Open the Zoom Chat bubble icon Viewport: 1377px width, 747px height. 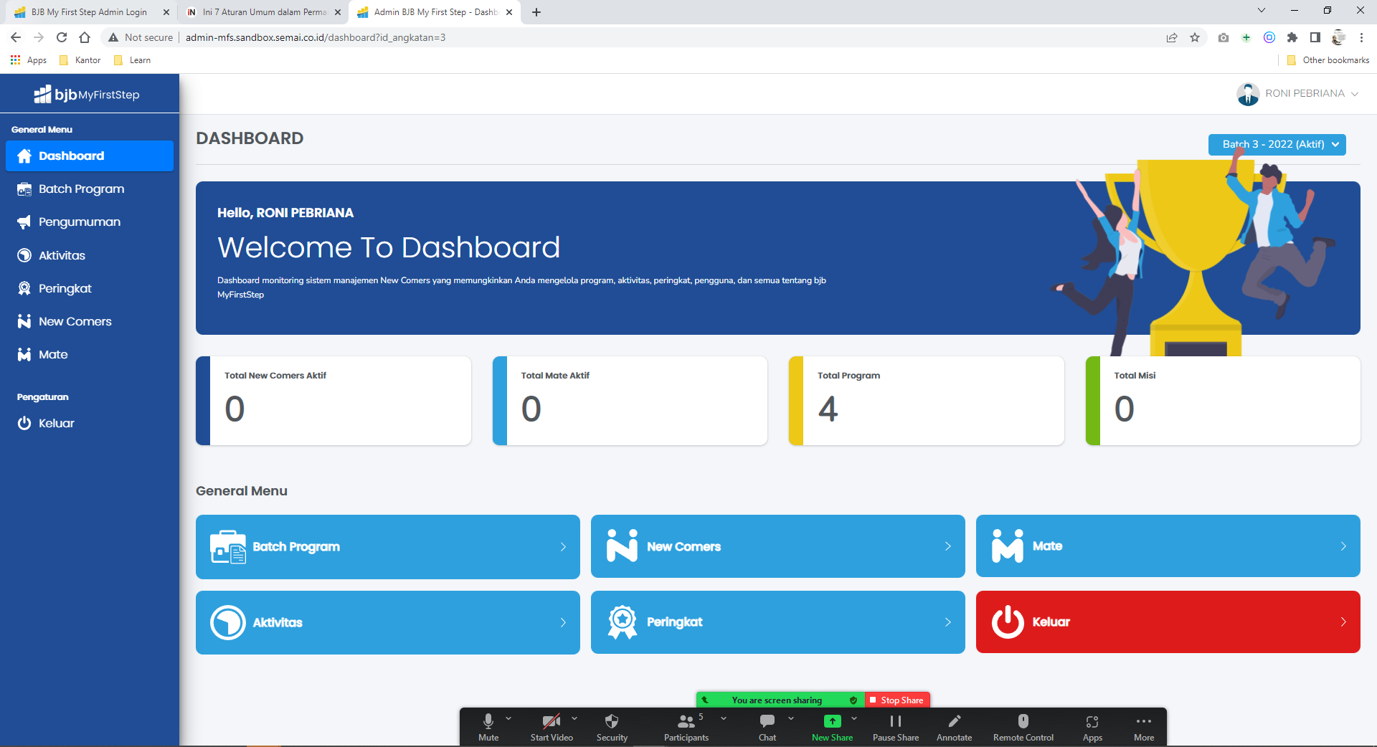[x=767, y=721]
